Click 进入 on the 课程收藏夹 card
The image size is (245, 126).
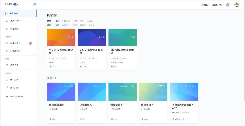coord(83,119)
